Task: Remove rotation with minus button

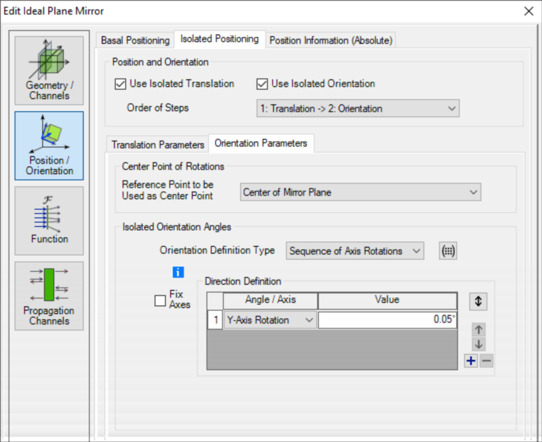Action: tap(487, 361)
